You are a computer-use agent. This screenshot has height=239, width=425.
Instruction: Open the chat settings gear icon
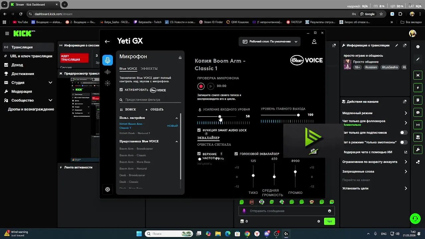click(319, 221)
